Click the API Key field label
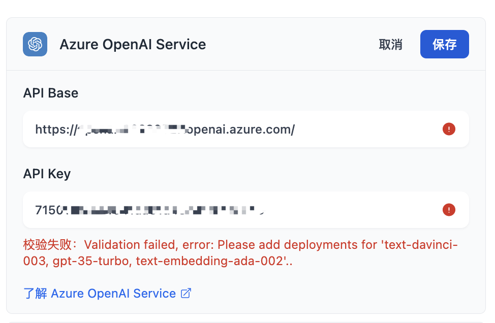Viewport: 495px width, 323px height. click(x=46, y=174)
